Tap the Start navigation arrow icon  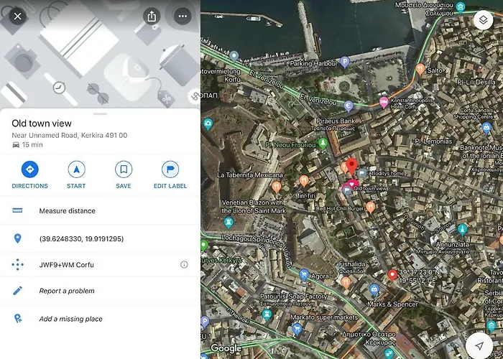(76, 169)
